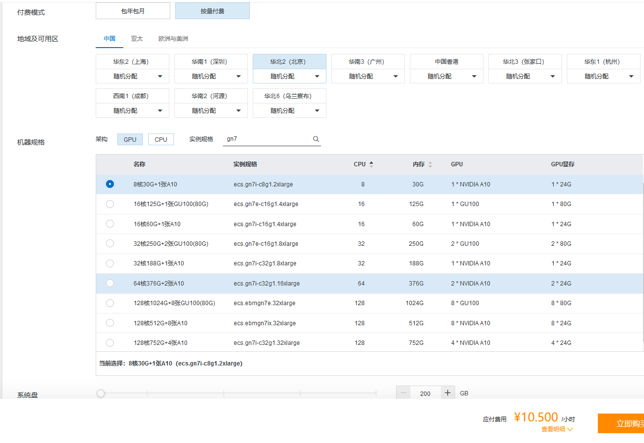Select the 16核125G+1张GU100(80G) radio button
The height and width of the screenshot is (443, 644).
(110, 204)
